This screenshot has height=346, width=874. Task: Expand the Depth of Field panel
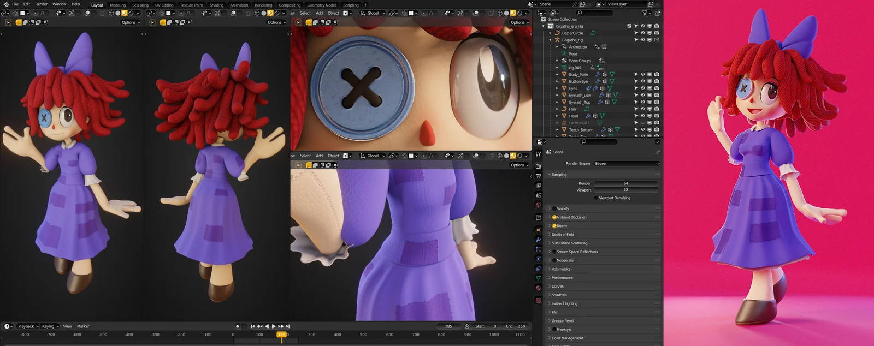click(x=563, y=235)
